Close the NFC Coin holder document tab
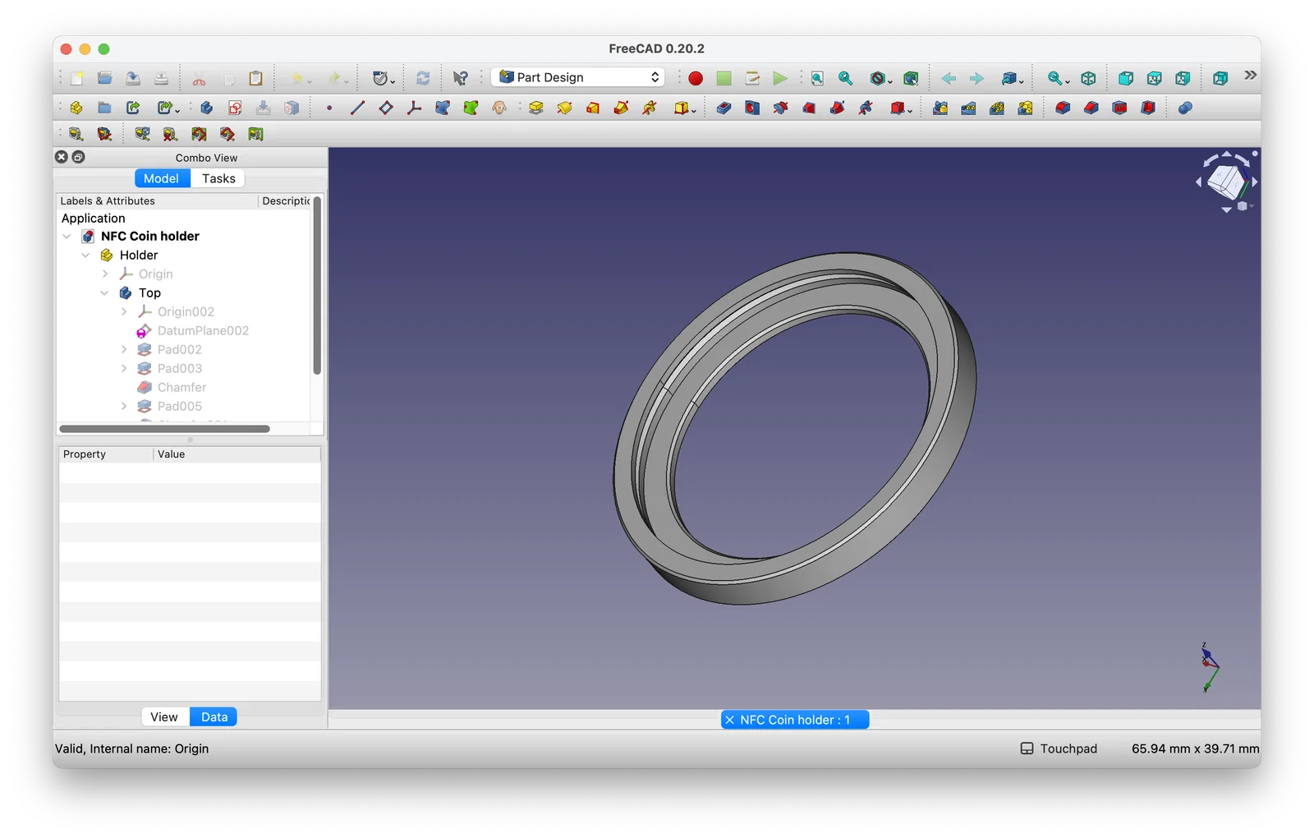This screenshot has height=838, width=1314. click(x=729, y=720)
